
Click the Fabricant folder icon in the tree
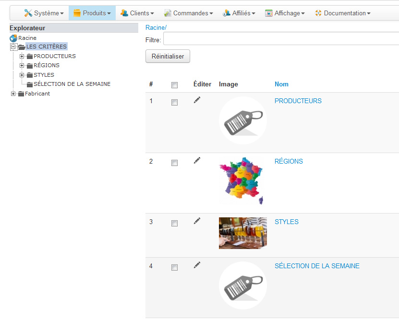pyautogui.click(x=21, y=94)
